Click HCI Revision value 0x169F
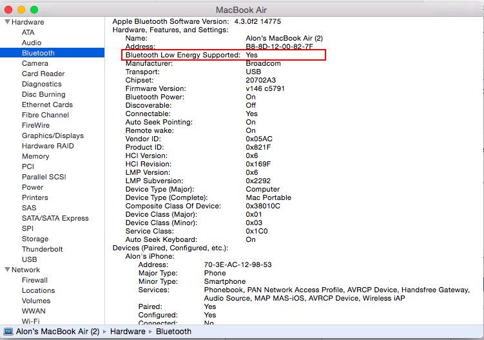Screen dimensions: 484x340 [258, 164]
